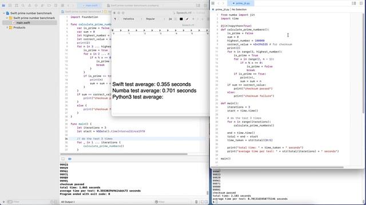Open the Issue navigator warning icon
366x205 pixels.
[30, 5]
